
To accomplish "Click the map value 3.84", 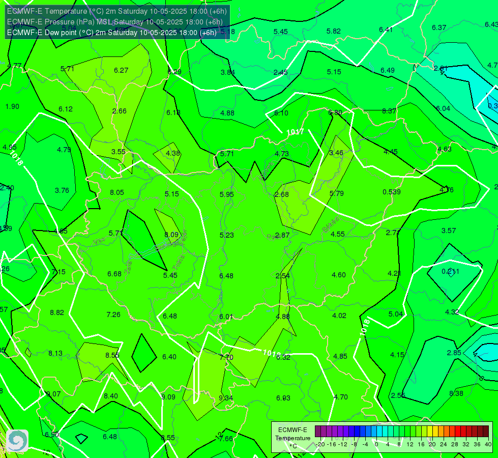I will 228,72.
